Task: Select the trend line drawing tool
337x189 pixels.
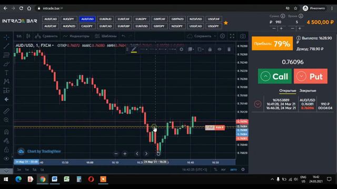Action: [6, 46]
